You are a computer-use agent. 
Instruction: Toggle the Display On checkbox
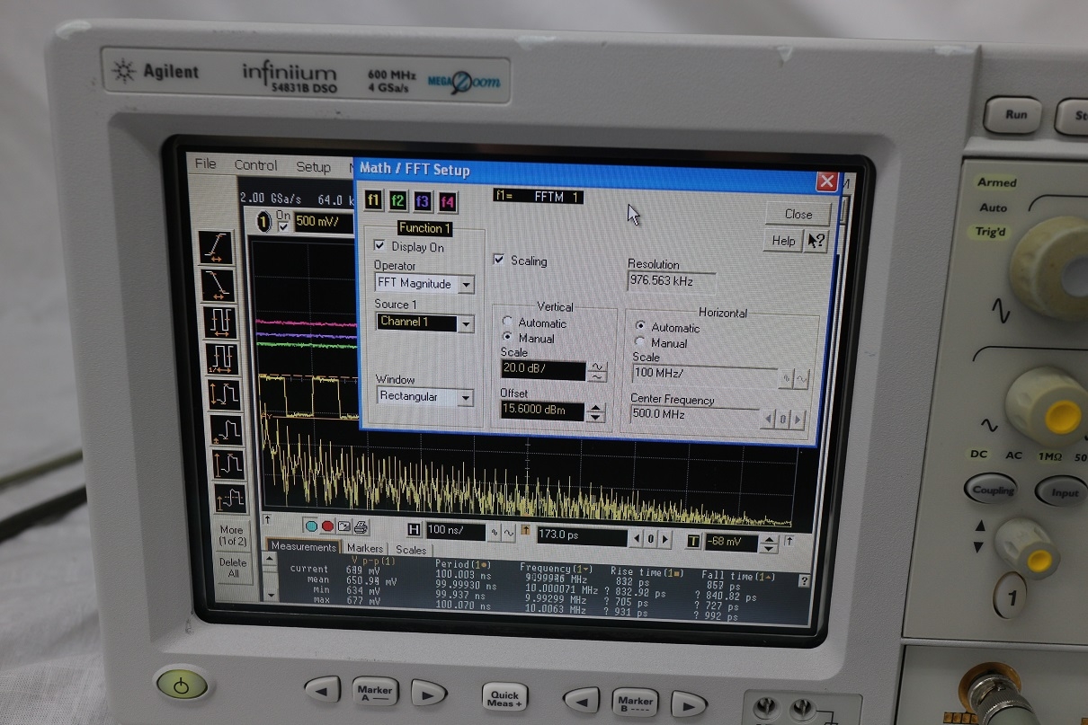[379, 245]
